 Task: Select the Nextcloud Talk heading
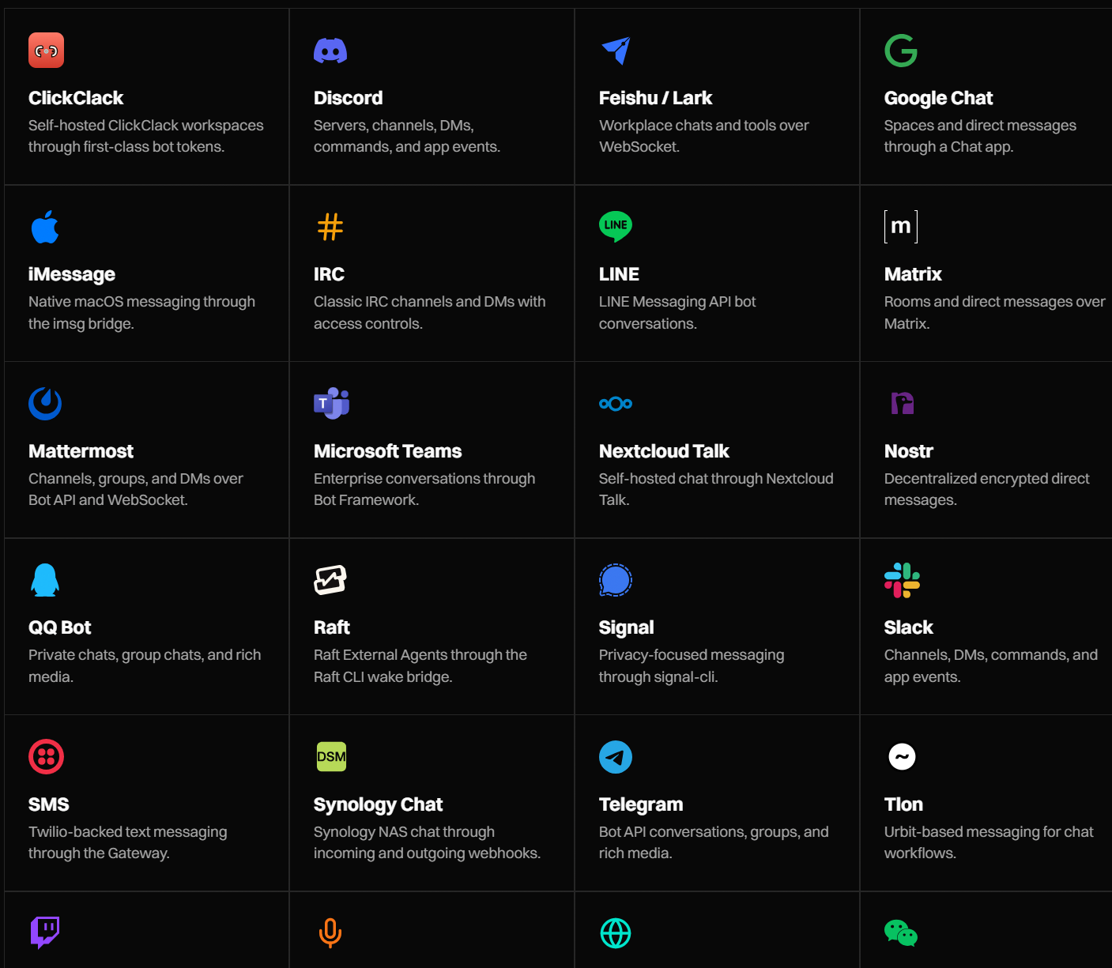pyautogui.click(x=664, y=451)
